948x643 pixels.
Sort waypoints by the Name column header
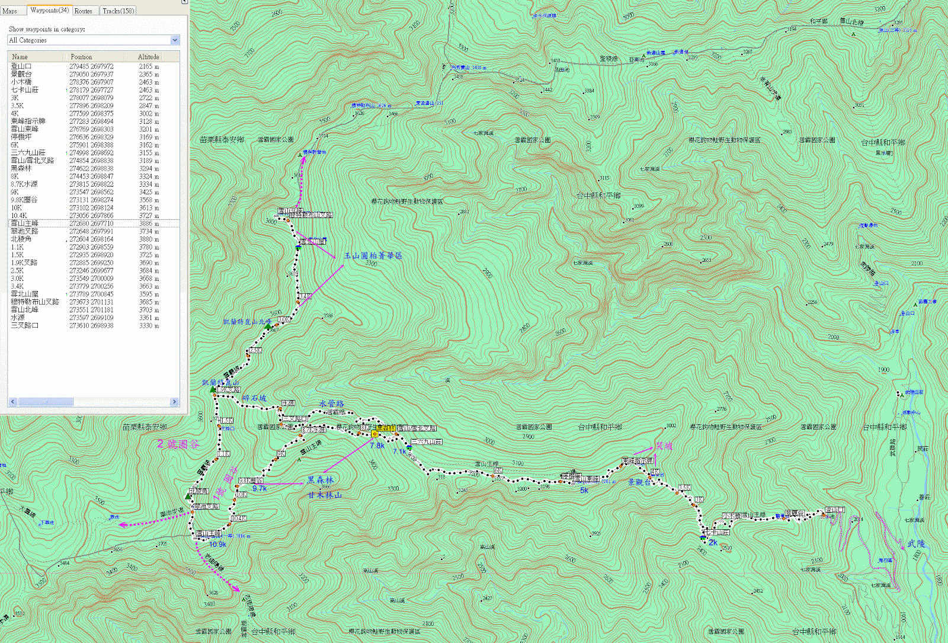click(36, 57)
